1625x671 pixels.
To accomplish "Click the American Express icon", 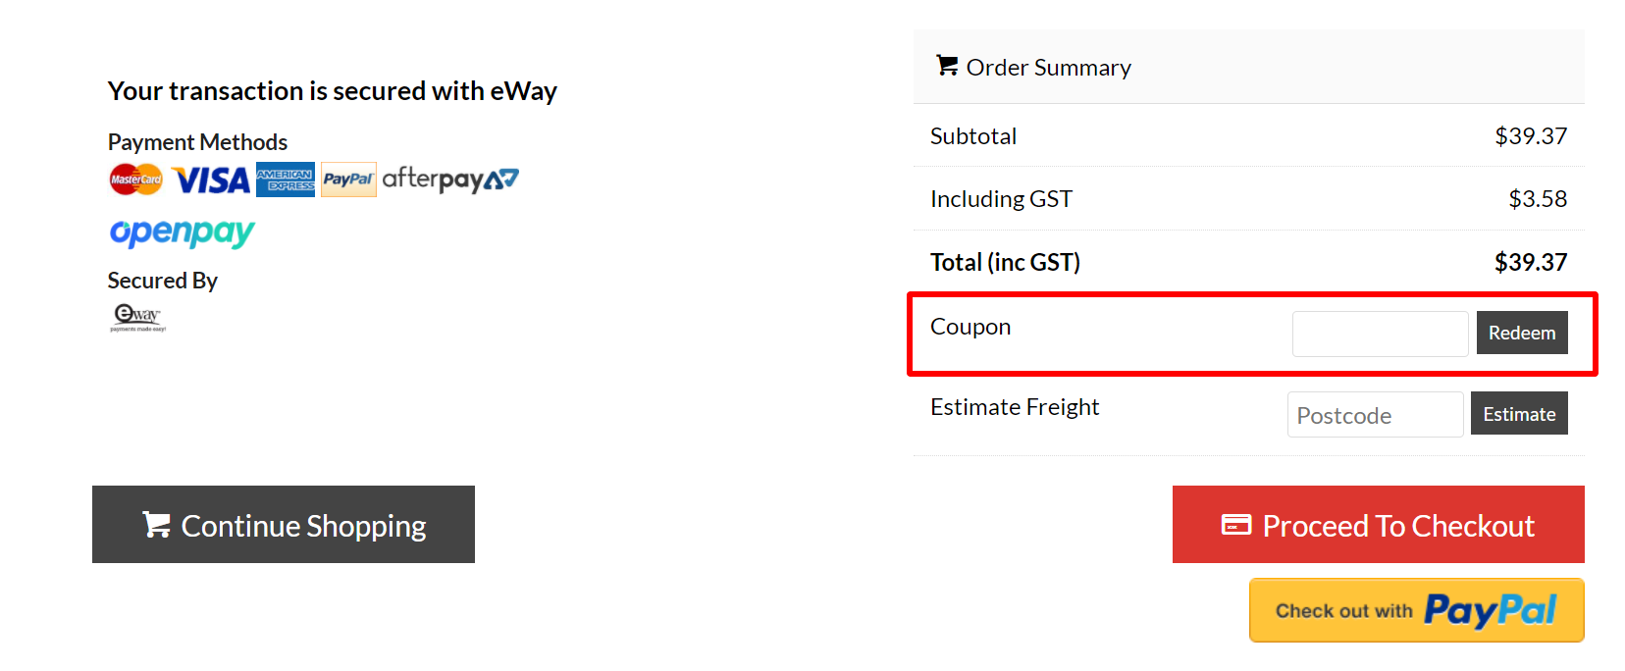I will (x=285, y=179).
